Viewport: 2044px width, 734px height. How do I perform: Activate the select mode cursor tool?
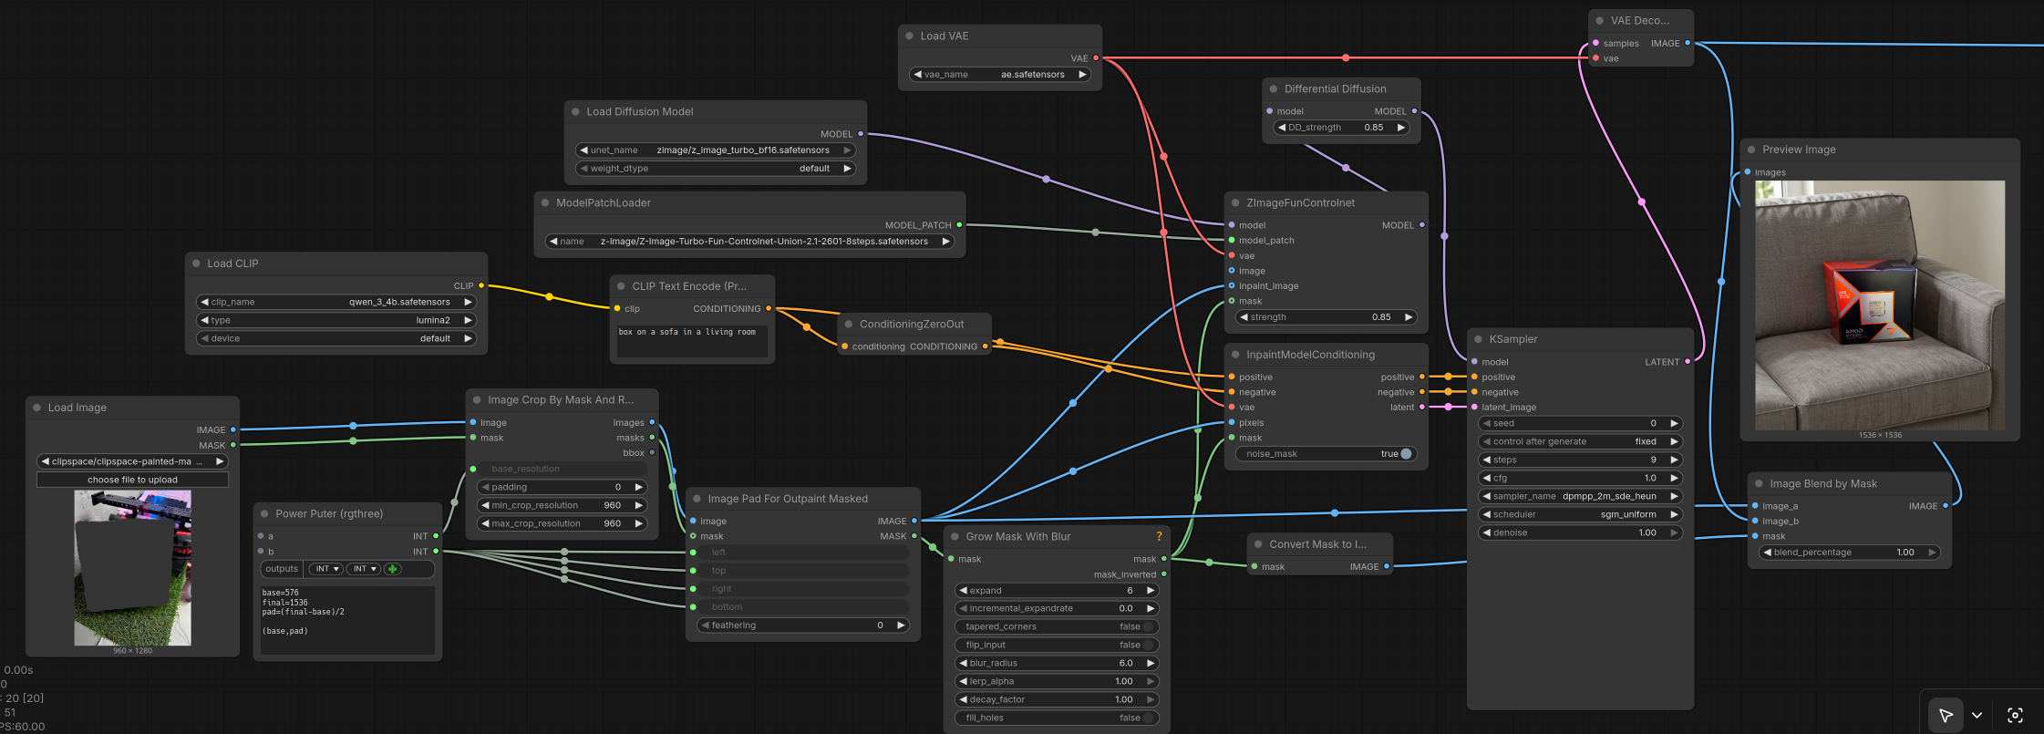1945,716
